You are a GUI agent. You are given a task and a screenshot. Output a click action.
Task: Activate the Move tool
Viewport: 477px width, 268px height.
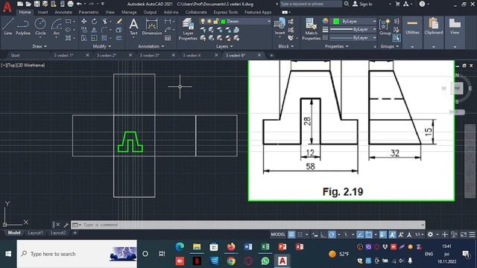83,22
